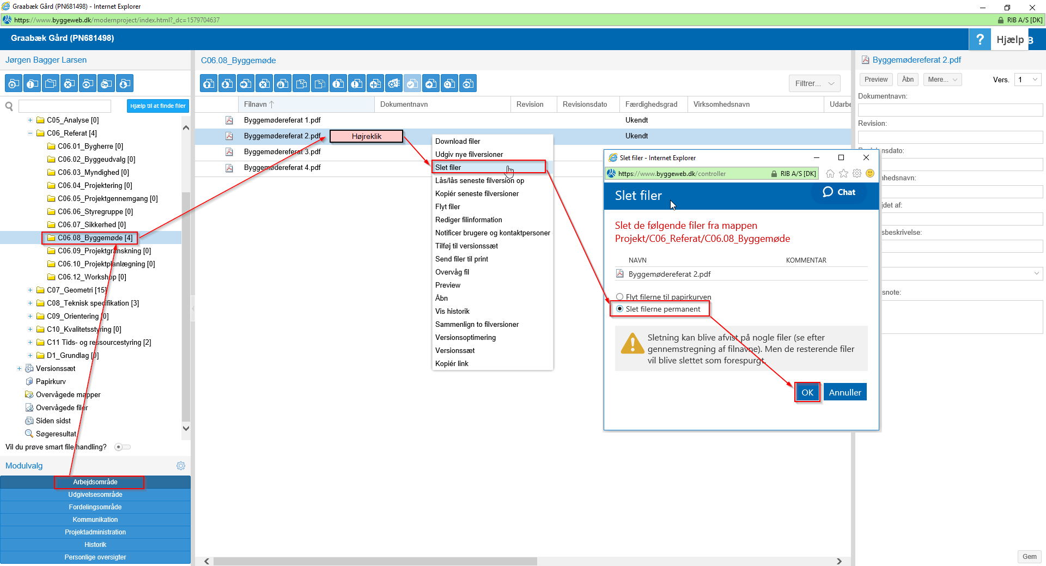
Task: Click the Hjælp question mark icon
Action: [x=980, y=39]
